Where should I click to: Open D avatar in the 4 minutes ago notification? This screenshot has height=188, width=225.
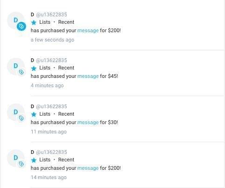coord(15,66)
